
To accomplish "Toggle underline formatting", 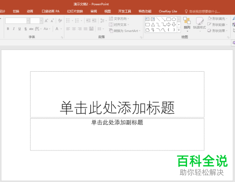I will pos(19,29).
